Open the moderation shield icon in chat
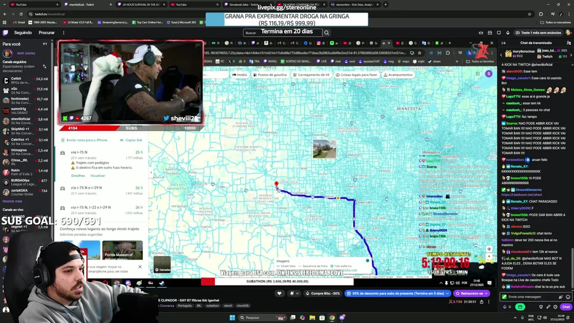Viewport: 574px width, 323px height. (541, 307)
